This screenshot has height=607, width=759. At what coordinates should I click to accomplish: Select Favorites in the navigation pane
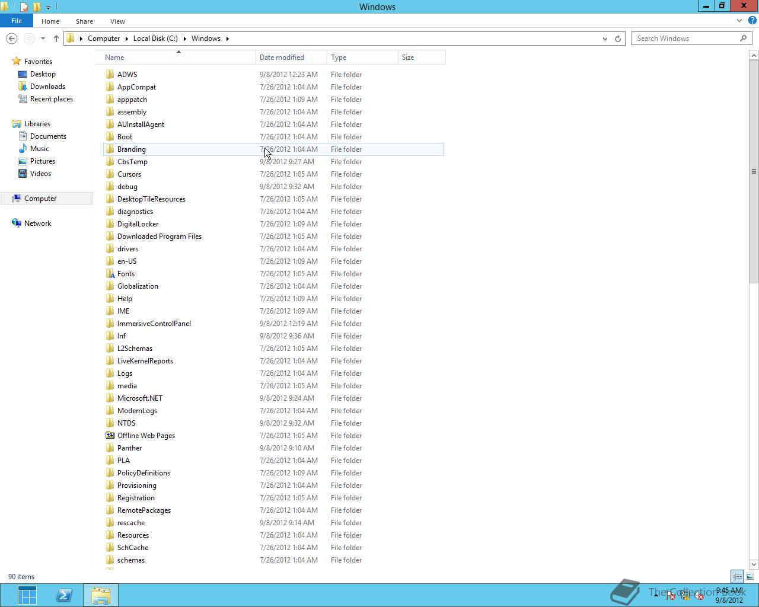[38, 62]
